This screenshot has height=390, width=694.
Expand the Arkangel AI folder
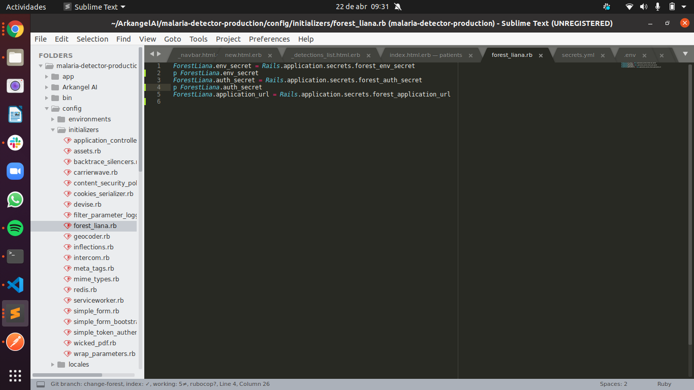[x=47, y=87]
